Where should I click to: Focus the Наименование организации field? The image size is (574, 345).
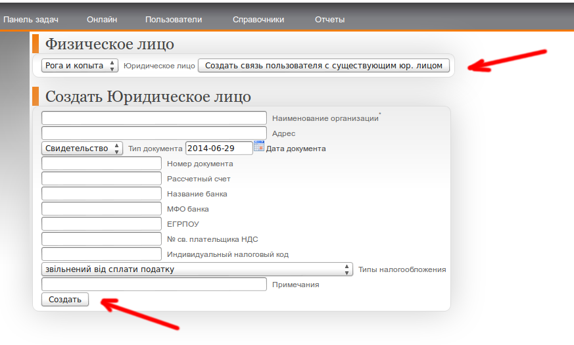point(154,118)
